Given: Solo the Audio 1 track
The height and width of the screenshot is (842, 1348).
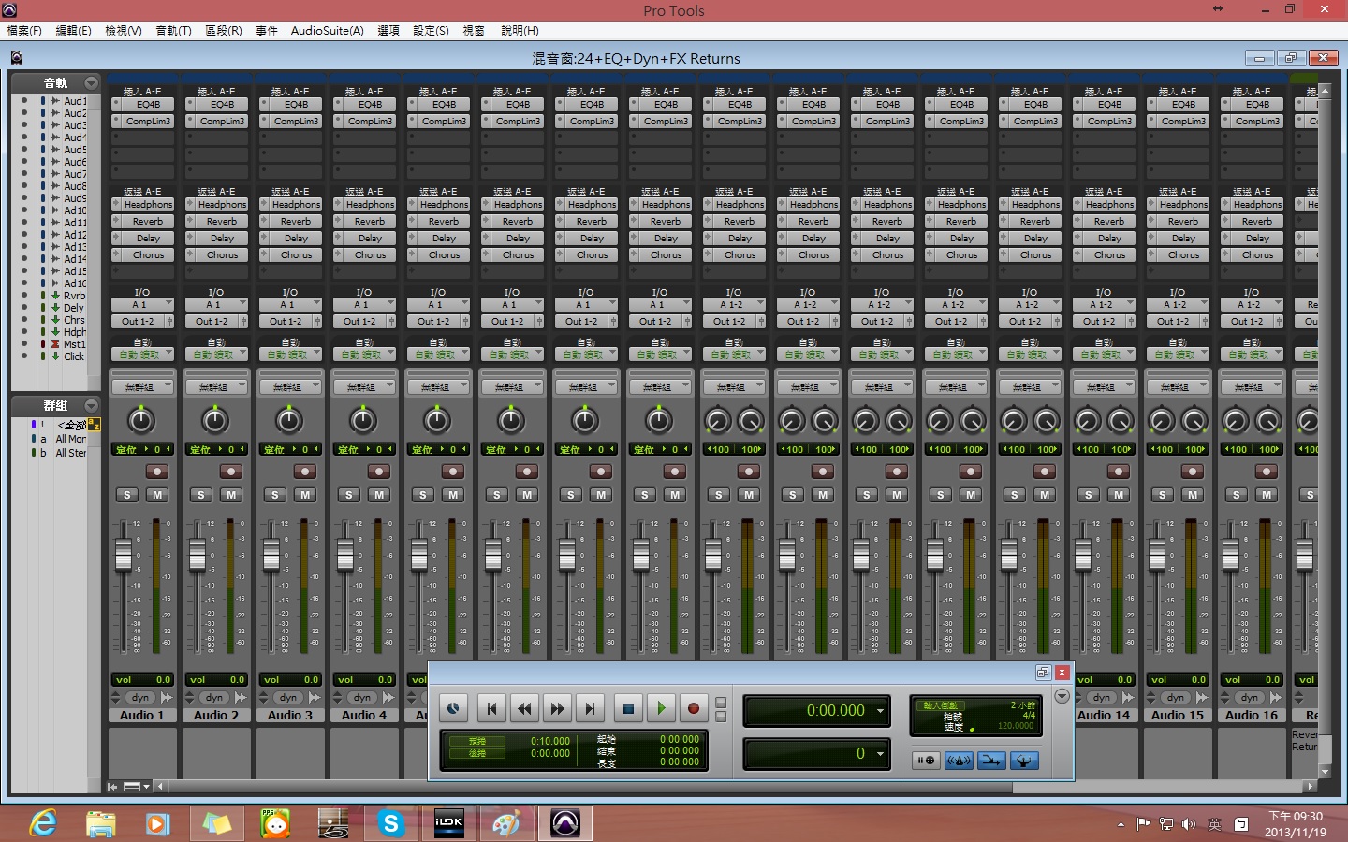Looking at the screenshot, I should (127, 495).
